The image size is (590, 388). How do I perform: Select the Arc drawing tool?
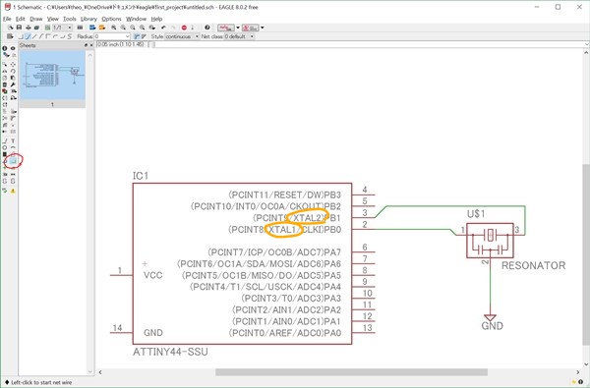[13, 147]
